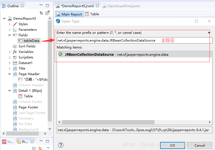Click the Outline tree view toolbar icon
The width and height of the screenshot is (215, 150).
[41, 13]
